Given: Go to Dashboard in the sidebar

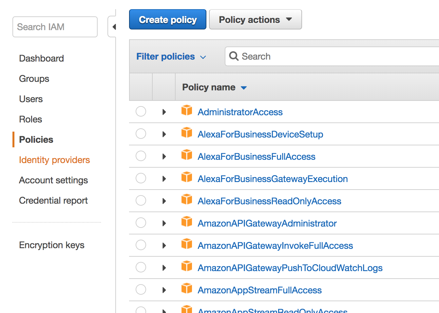Looking at the screenshot, I should pos(41,58).
